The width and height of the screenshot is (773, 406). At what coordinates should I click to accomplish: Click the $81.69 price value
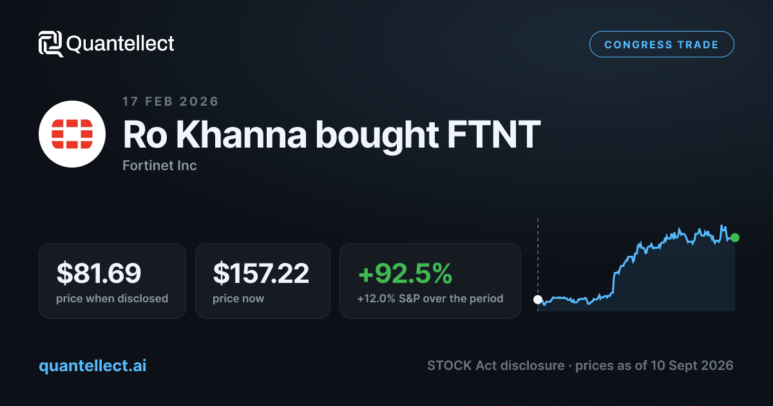(x=99, y=274)
